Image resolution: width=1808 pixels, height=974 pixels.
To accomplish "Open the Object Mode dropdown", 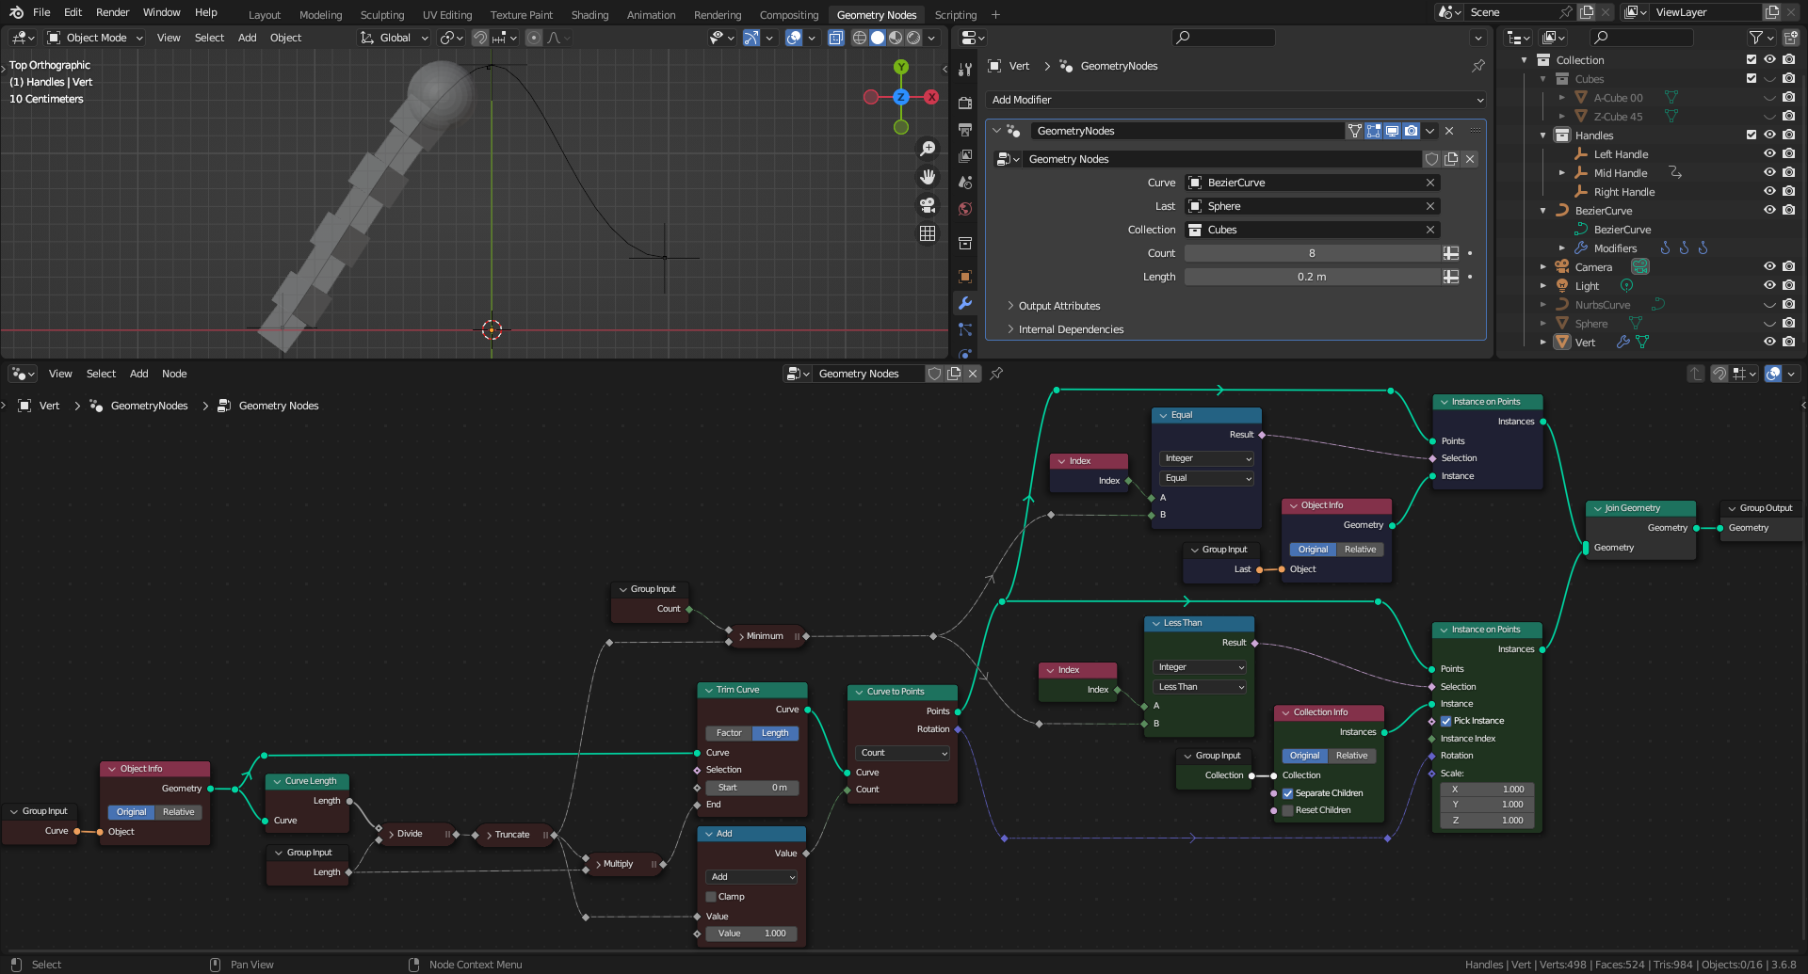I will point(94,38).
